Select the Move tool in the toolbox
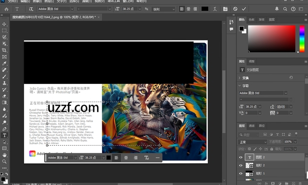The image size is (308, 185). tap(4, 24)
